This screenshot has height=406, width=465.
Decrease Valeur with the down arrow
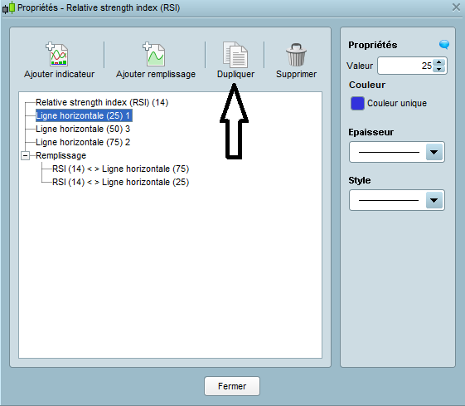439,69
